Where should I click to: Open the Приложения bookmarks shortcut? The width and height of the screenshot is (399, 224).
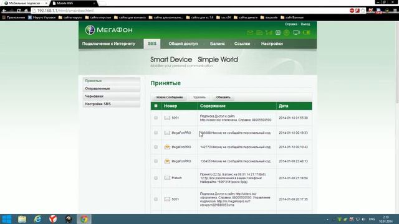click(x=14, y=17)
